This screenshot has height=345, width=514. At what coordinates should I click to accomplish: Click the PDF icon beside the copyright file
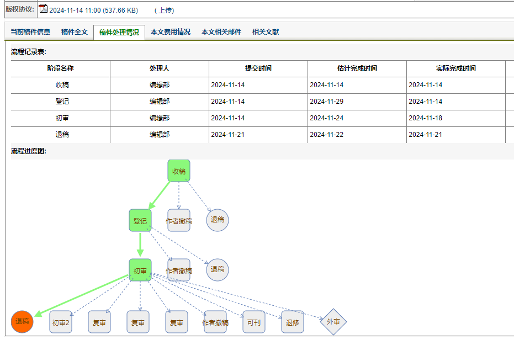(x=43, y=9)
